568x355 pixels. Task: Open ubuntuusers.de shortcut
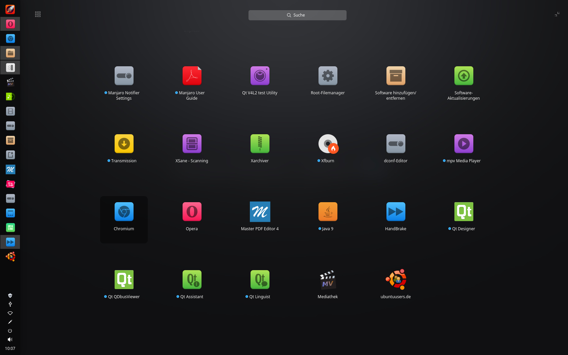396,280
